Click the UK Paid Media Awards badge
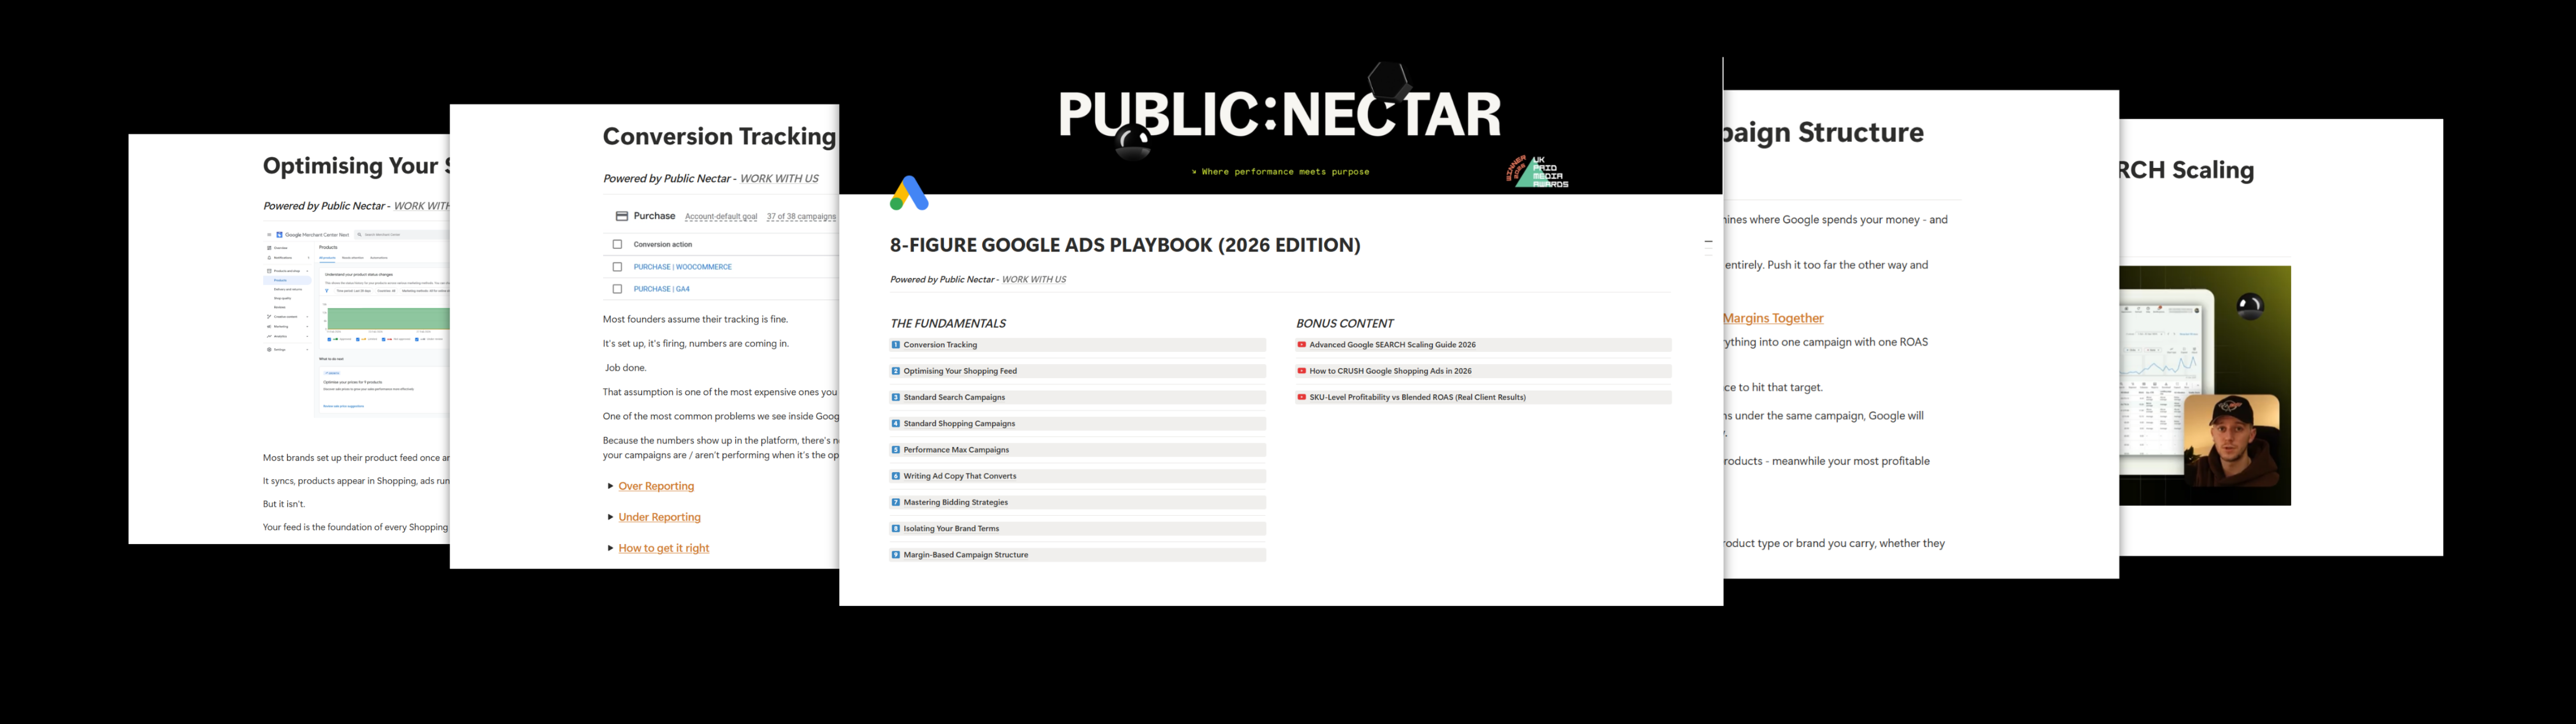Viewport: 2576px width, 724px height. 1538,172
